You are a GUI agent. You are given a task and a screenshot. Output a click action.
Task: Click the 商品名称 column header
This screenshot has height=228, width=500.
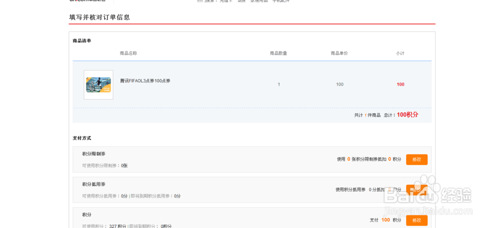128,53
